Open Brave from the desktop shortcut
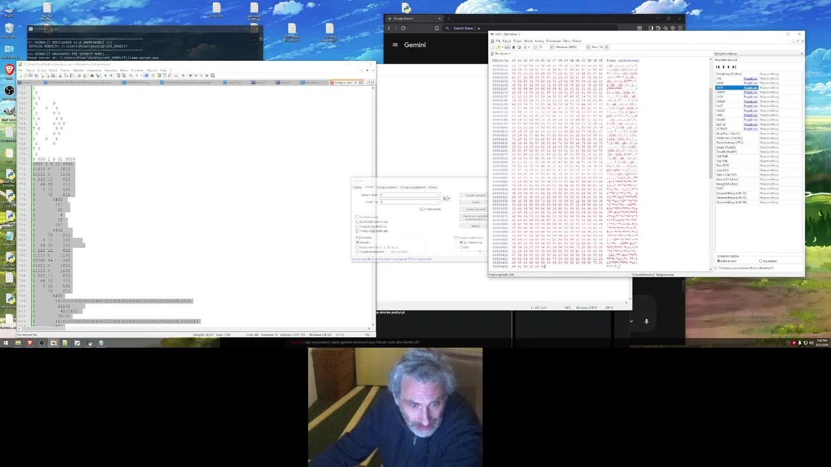Screen dimensions: 831x467 (9, 69)
